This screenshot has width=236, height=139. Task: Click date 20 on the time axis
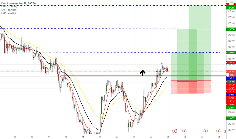[x=117, y=137]
